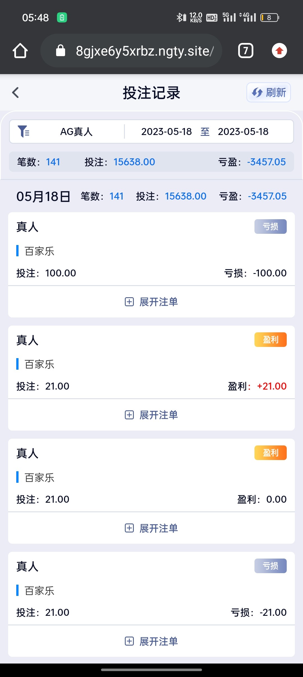Open the AG真人 platform filter dropdown
The height and width of the screenshot is (677, 303).
point(76,132)
